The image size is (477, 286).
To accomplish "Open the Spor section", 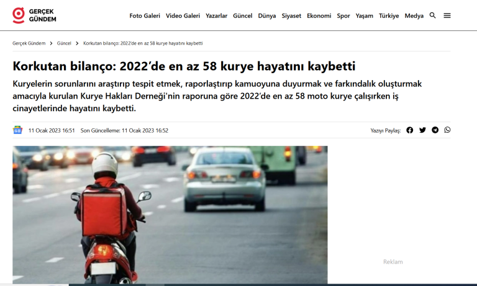I will click(x=343, y=16).
